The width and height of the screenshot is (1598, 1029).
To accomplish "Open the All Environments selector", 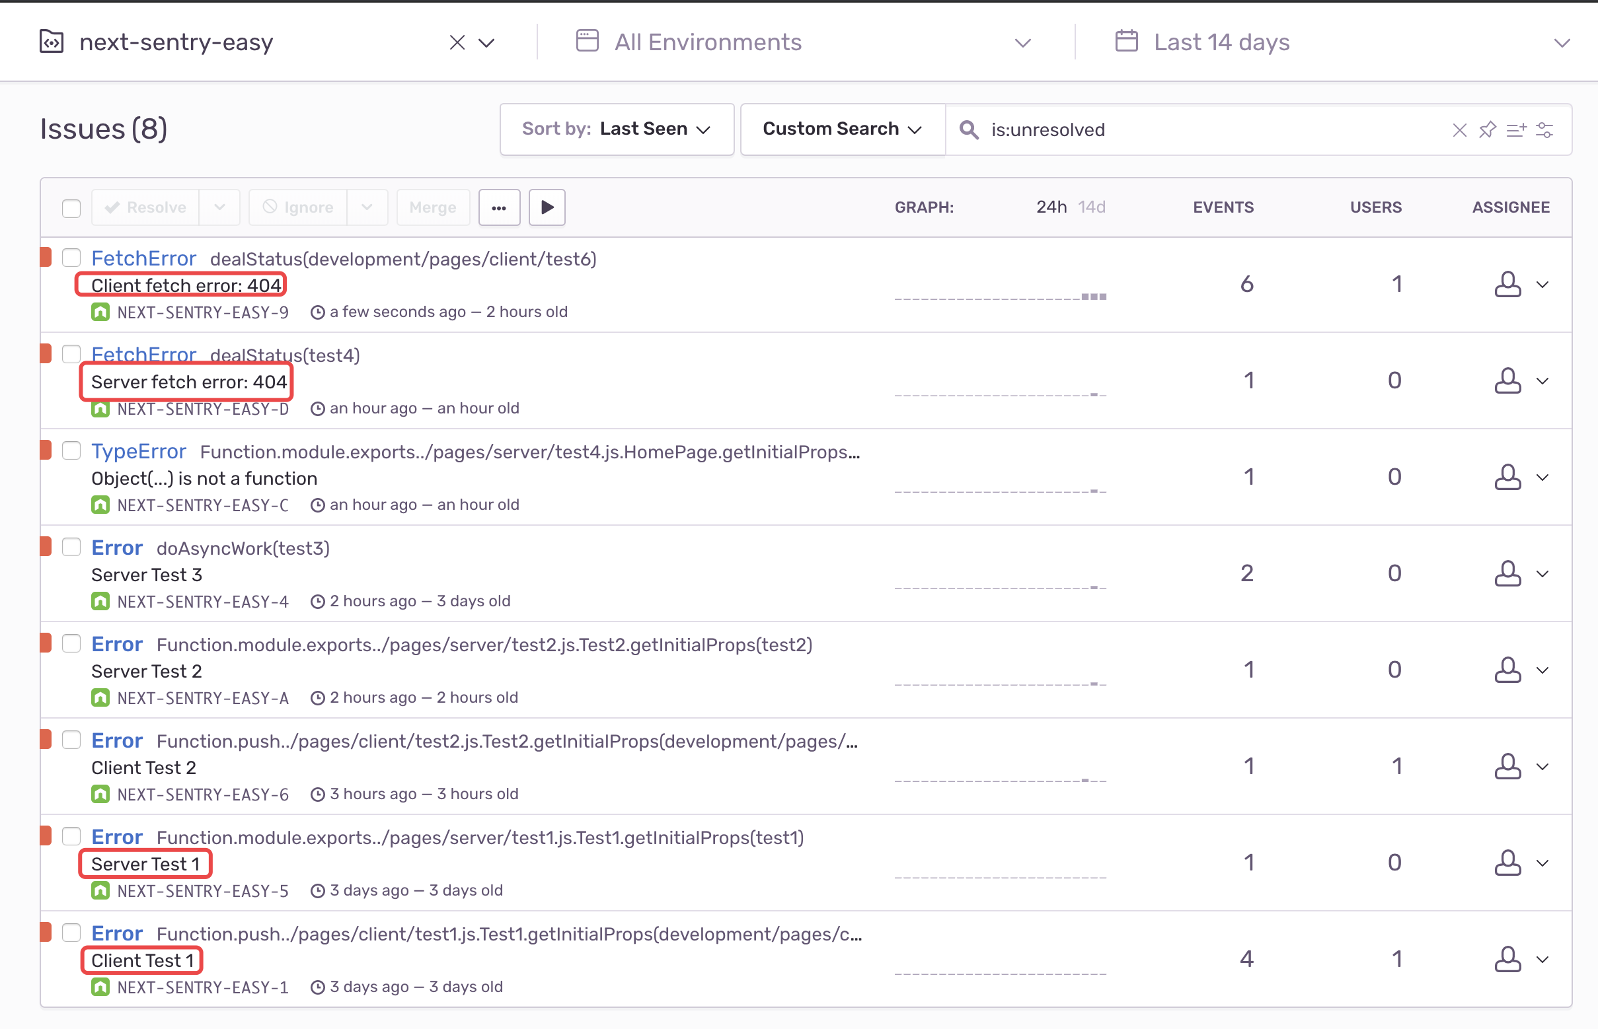I will (x=802, y=42).
